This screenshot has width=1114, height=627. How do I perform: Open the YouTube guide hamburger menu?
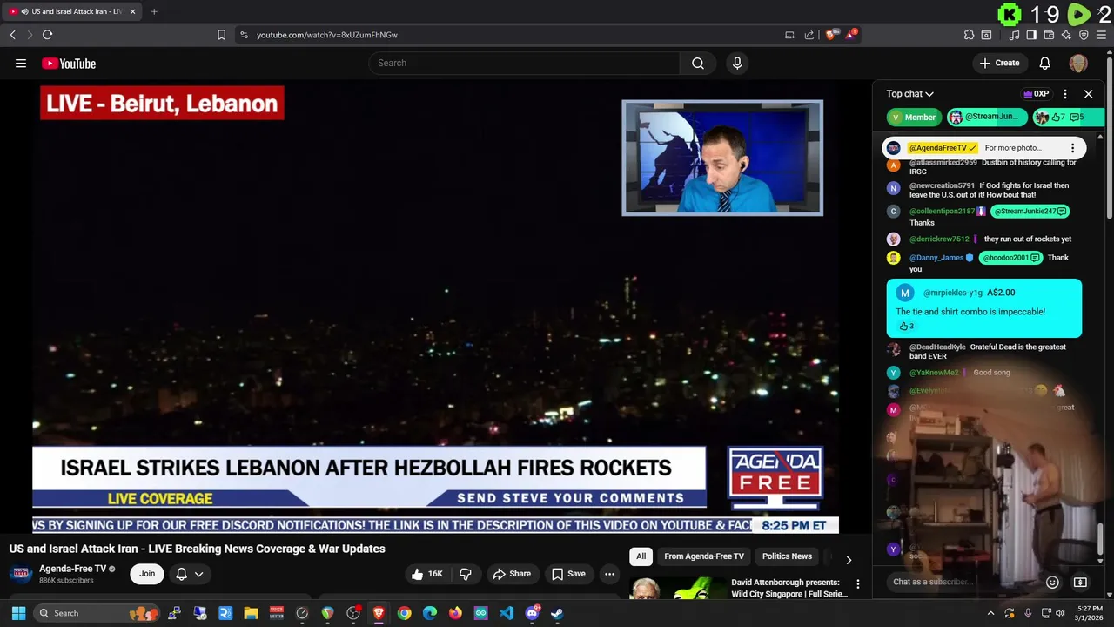click(x=21, y=63)
